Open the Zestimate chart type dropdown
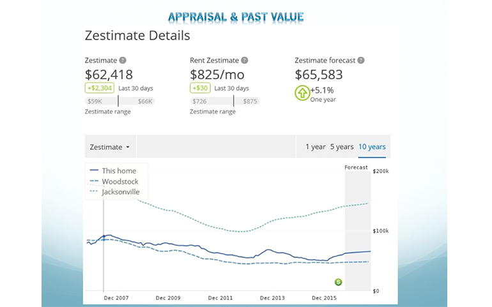492x307 pixels. click(x=110, y=147)
